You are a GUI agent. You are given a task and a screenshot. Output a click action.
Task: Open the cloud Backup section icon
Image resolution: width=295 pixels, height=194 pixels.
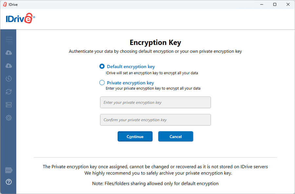pyautogui.click(x=9, y=52)
